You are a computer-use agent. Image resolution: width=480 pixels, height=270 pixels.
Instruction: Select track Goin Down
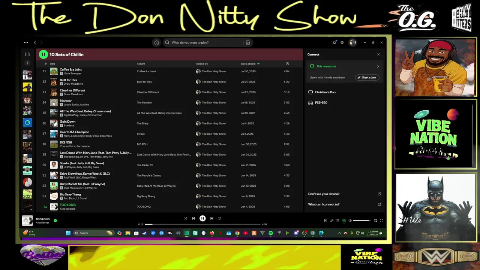pos(67,121)
